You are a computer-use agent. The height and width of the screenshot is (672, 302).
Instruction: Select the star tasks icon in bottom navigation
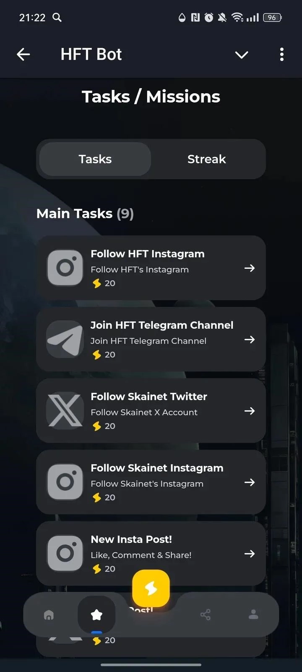[x=96, y=615]
